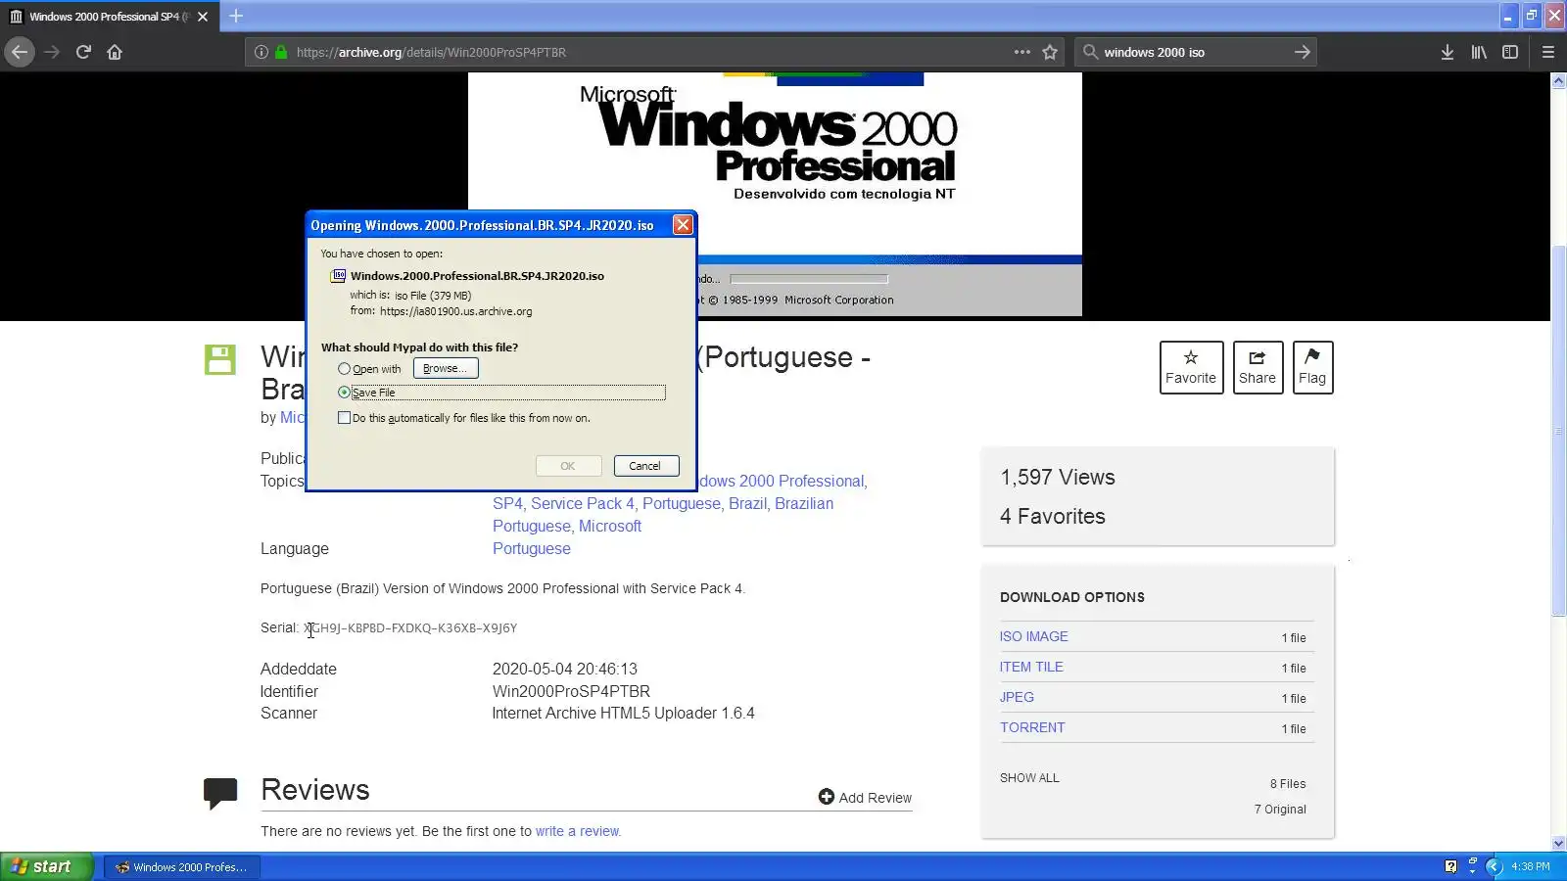Click Browse to choose an application
Viewport: 1567px width, 881px height.
(446, 368)
